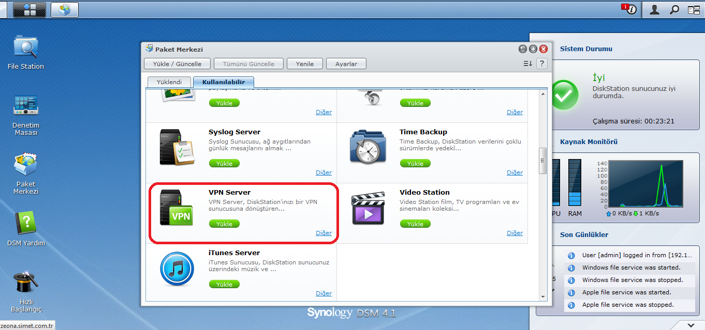This screenshot has width=705, height=330.
Task: Switch to the Yüklendi tab
Action: [x=169, y=82]
